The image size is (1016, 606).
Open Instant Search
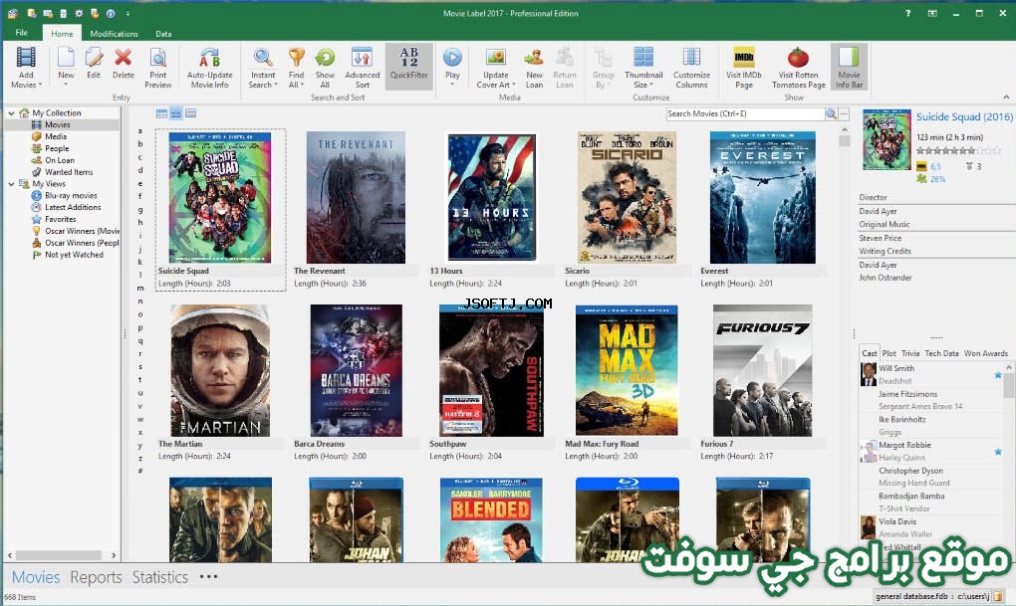263,68
